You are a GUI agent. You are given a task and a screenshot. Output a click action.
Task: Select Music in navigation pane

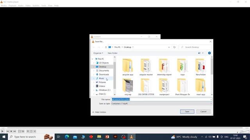point(102,78)
